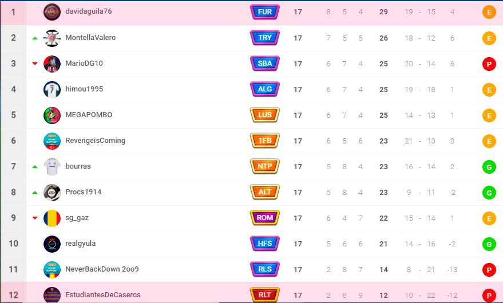The height and width of the screenshot is (303, 503).
Task: Open himou1995's profile name
Action: (84, 89)
